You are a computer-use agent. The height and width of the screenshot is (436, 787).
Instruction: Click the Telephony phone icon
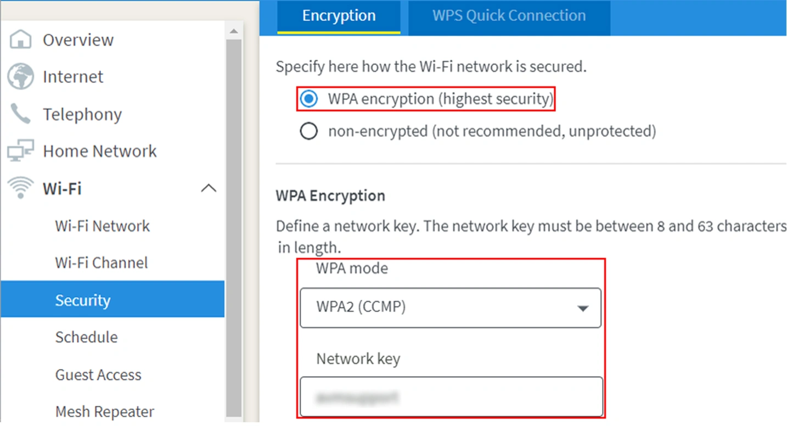(21, 114)
